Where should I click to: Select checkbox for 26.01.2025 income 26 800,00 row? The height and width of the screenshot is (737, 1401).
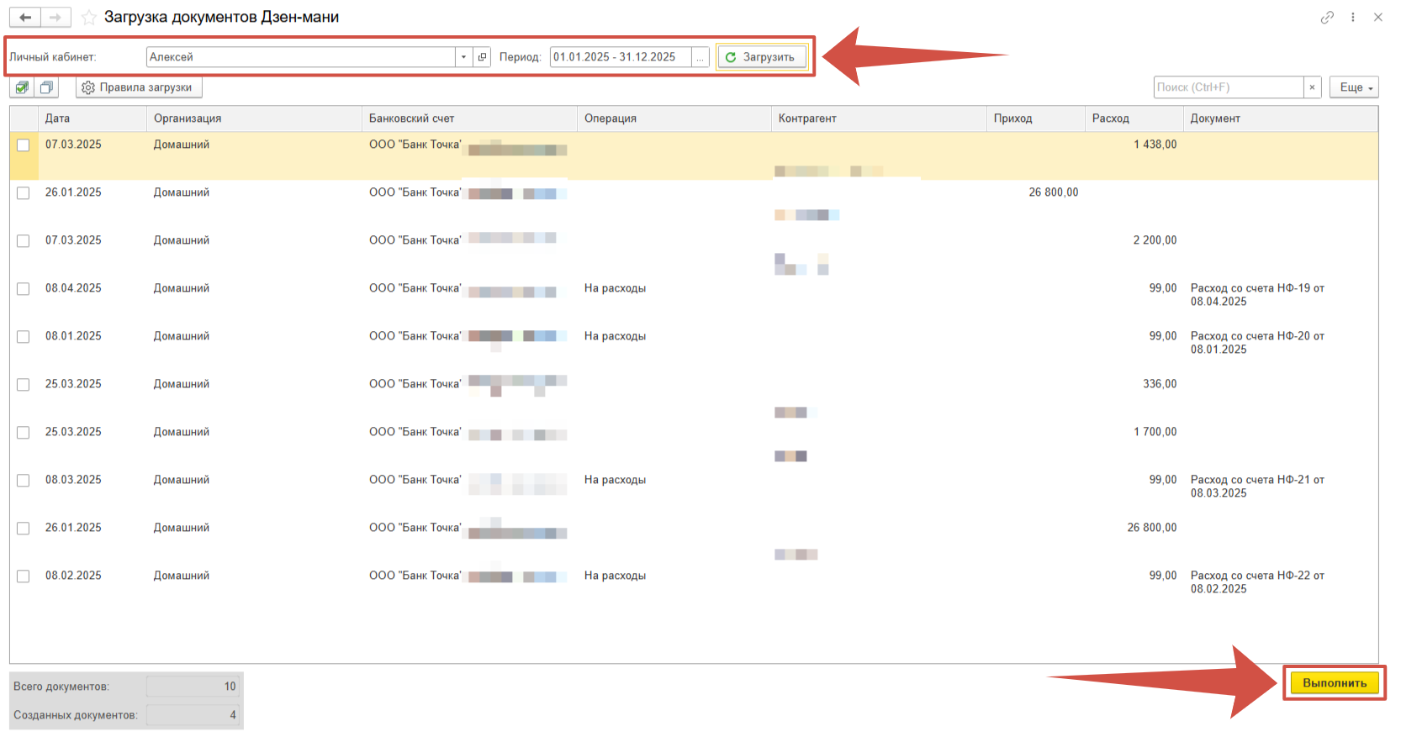(x=24, y=193)
